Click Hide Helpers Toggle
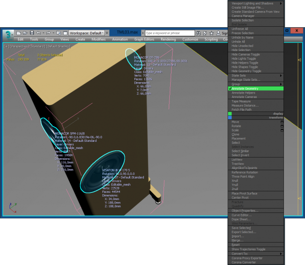305x265 pixels. click(256, 63)
